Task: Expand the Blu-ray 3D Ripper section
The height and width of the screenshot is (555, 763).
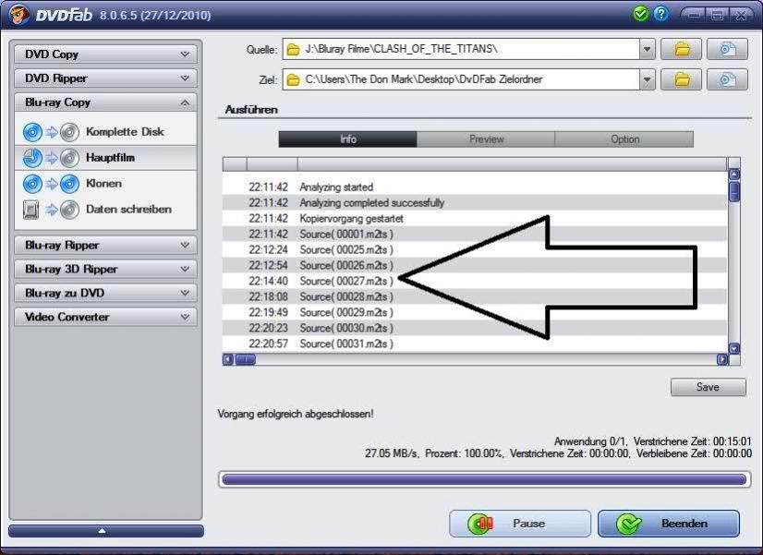Action: pyautogui.click(x=105, y=269)
